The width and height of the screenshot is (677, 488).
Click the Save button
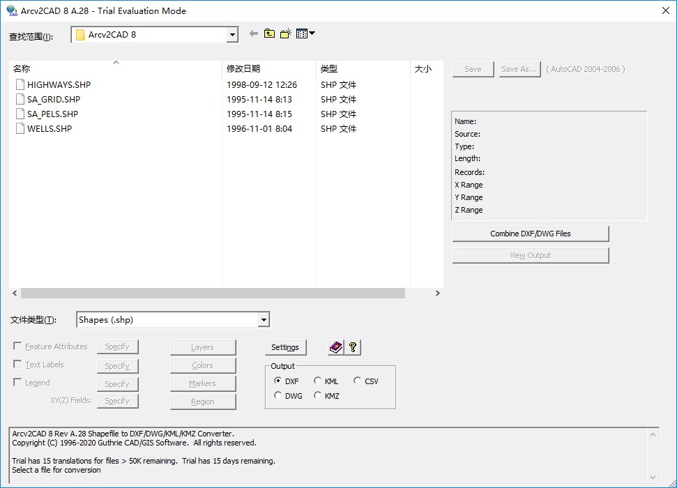(x=473, y=69)
